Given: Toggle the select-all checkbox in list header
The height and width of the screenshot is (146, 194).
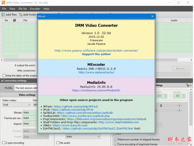Looking at the screenshot, I should coord(15,20).
